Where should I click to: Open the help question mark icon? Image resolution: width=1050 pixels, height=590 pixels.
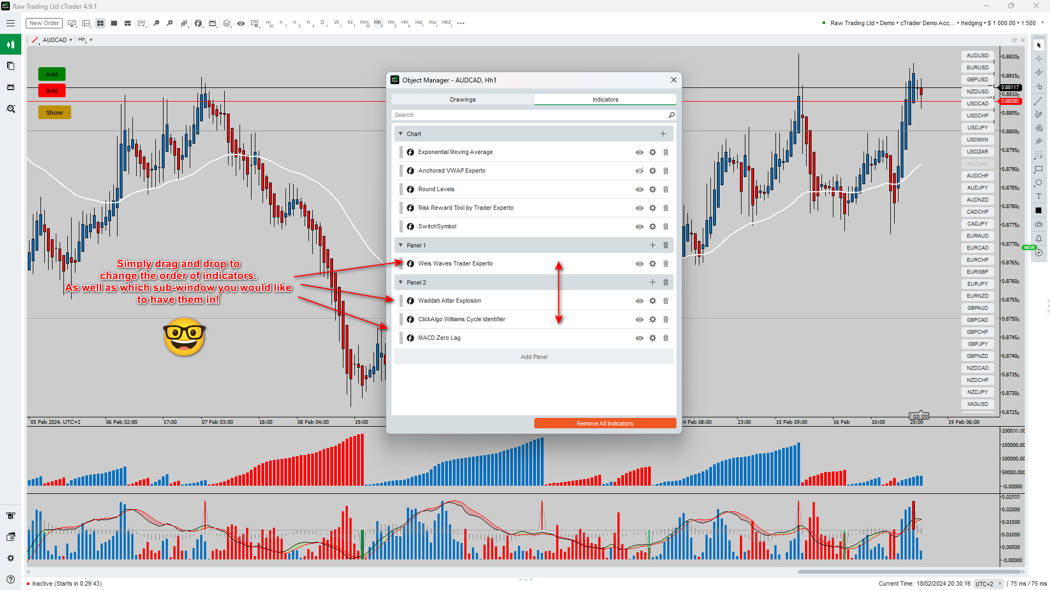10,579
